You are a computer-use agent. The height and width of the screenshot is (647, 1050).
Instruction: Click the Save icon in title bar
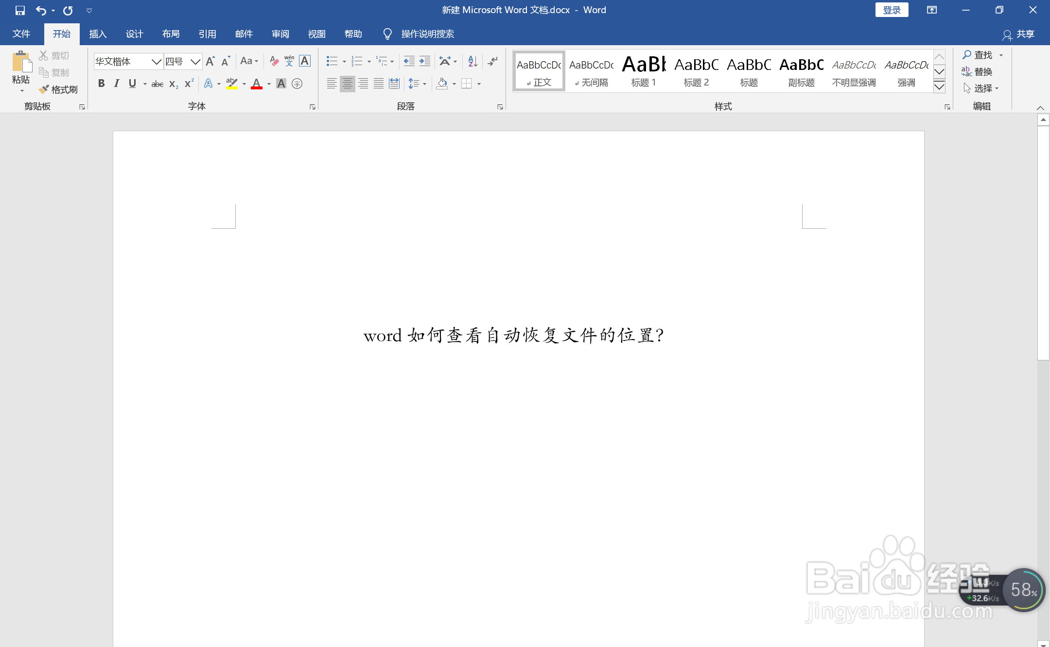pyautogui.click(x=20, y=10)
